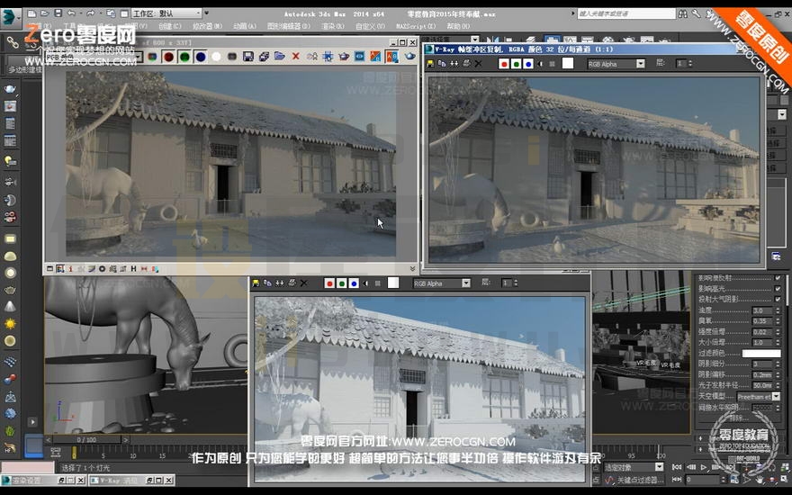
Task: Open the 工作区 workspace dropdown
Action: tap(166, 13)
